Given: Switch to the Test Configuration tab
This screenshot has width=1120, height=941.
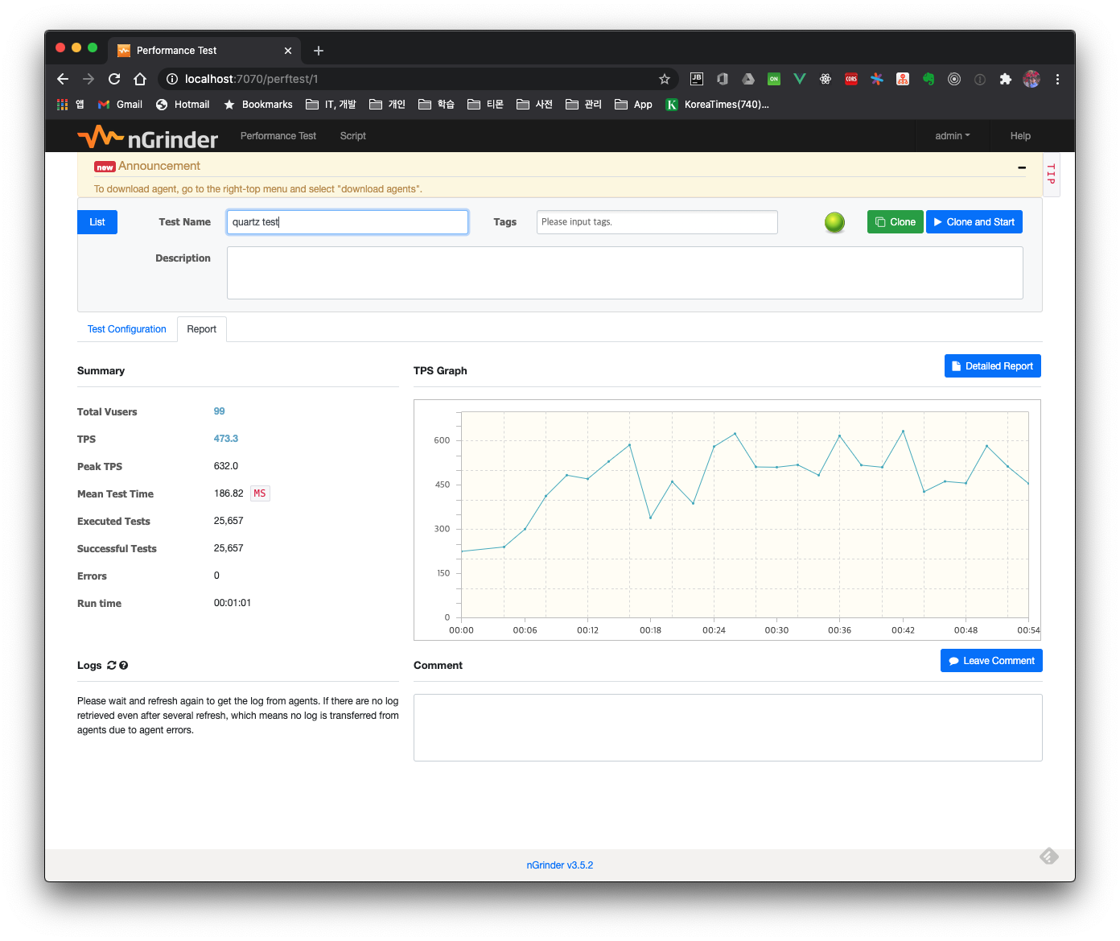Looking at the screenshot, I should (x=126, y=329).
